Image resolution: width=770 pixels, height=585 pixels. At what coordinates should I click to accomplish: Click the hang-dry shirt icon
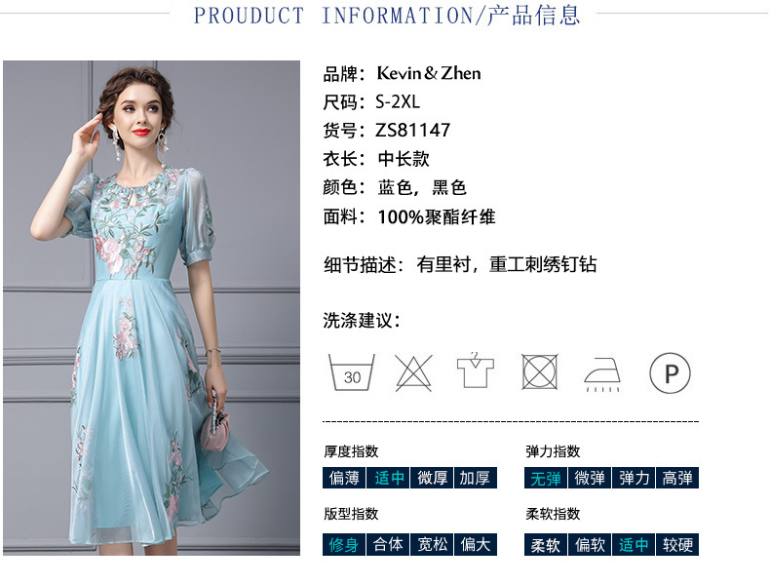[x=475, y=370]
